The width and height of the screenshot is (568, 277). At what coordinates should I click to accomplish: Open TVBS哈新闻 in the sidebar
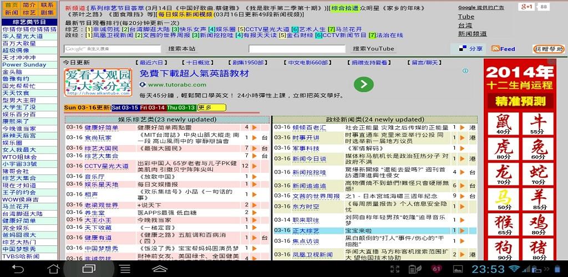click(21, 257)
